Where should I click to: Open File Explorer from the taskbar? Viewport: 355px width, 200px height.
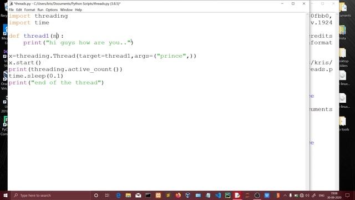point(128,195)
